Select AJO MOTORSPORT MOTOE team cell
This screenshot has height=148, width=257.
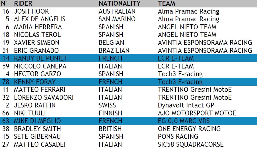click(x=197, y=113)
